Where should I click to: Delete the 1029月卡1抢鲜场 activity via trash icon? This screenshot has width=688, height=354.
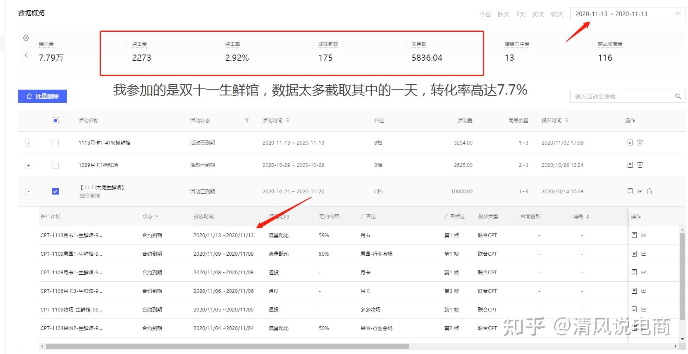coord(640,165)
